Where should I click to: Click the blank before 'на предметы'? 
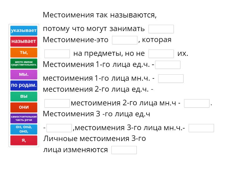pos(57,54)
